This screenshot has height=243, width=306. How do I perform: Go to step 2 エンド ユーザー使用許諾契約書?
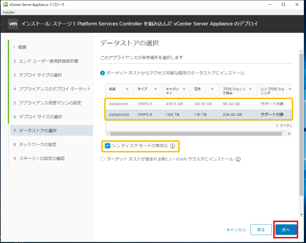tap(46, 61)
